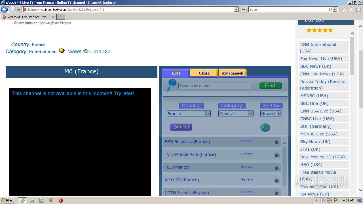The height and width of the screenshot is (204, 363).
Task: Open Best Movies HD (USA) link
Action: click(x=322, y=157)
